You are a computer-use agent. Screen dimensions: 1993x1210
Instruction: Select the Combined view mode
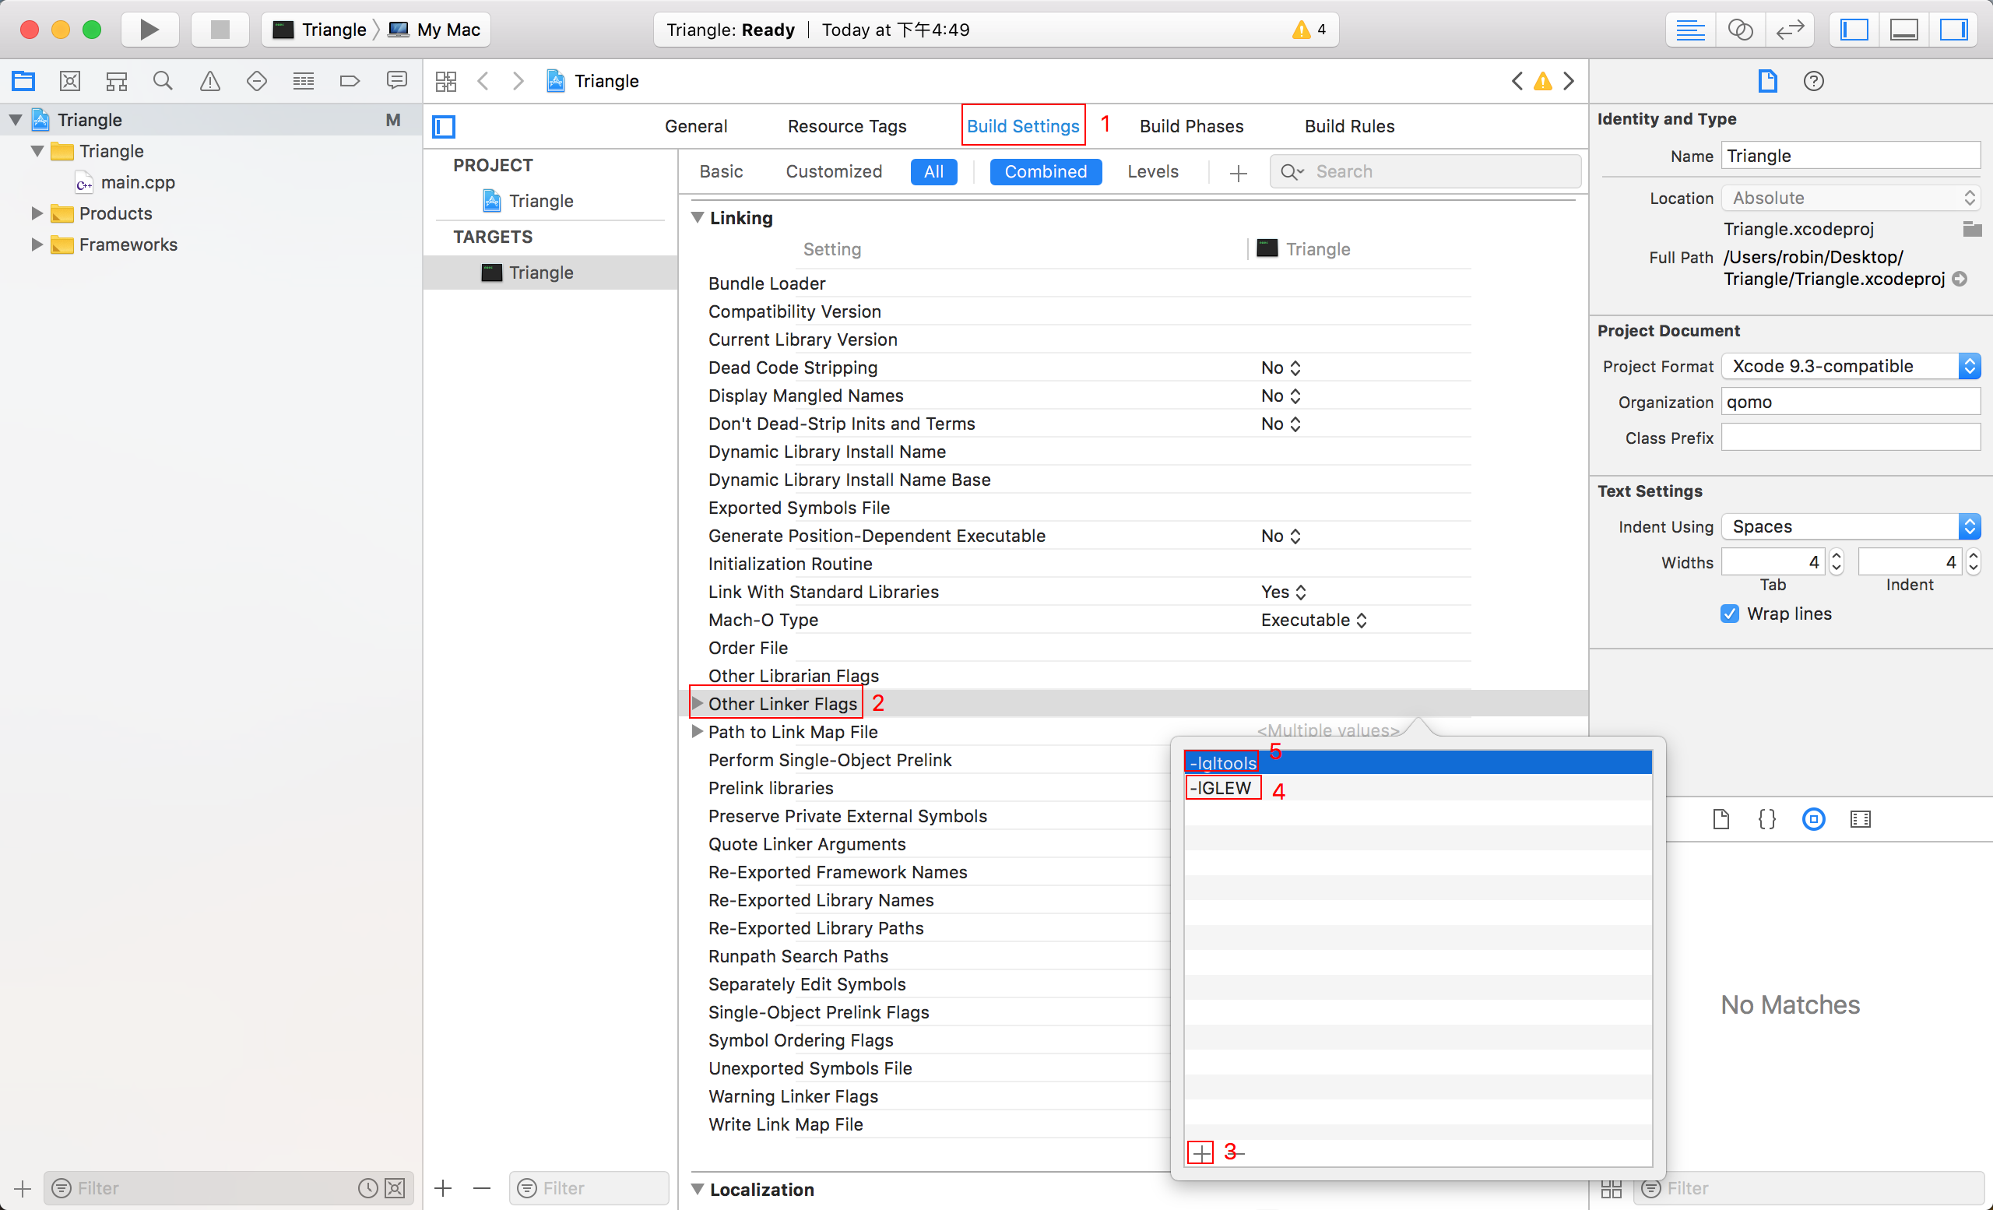(x=1045, y=171)
